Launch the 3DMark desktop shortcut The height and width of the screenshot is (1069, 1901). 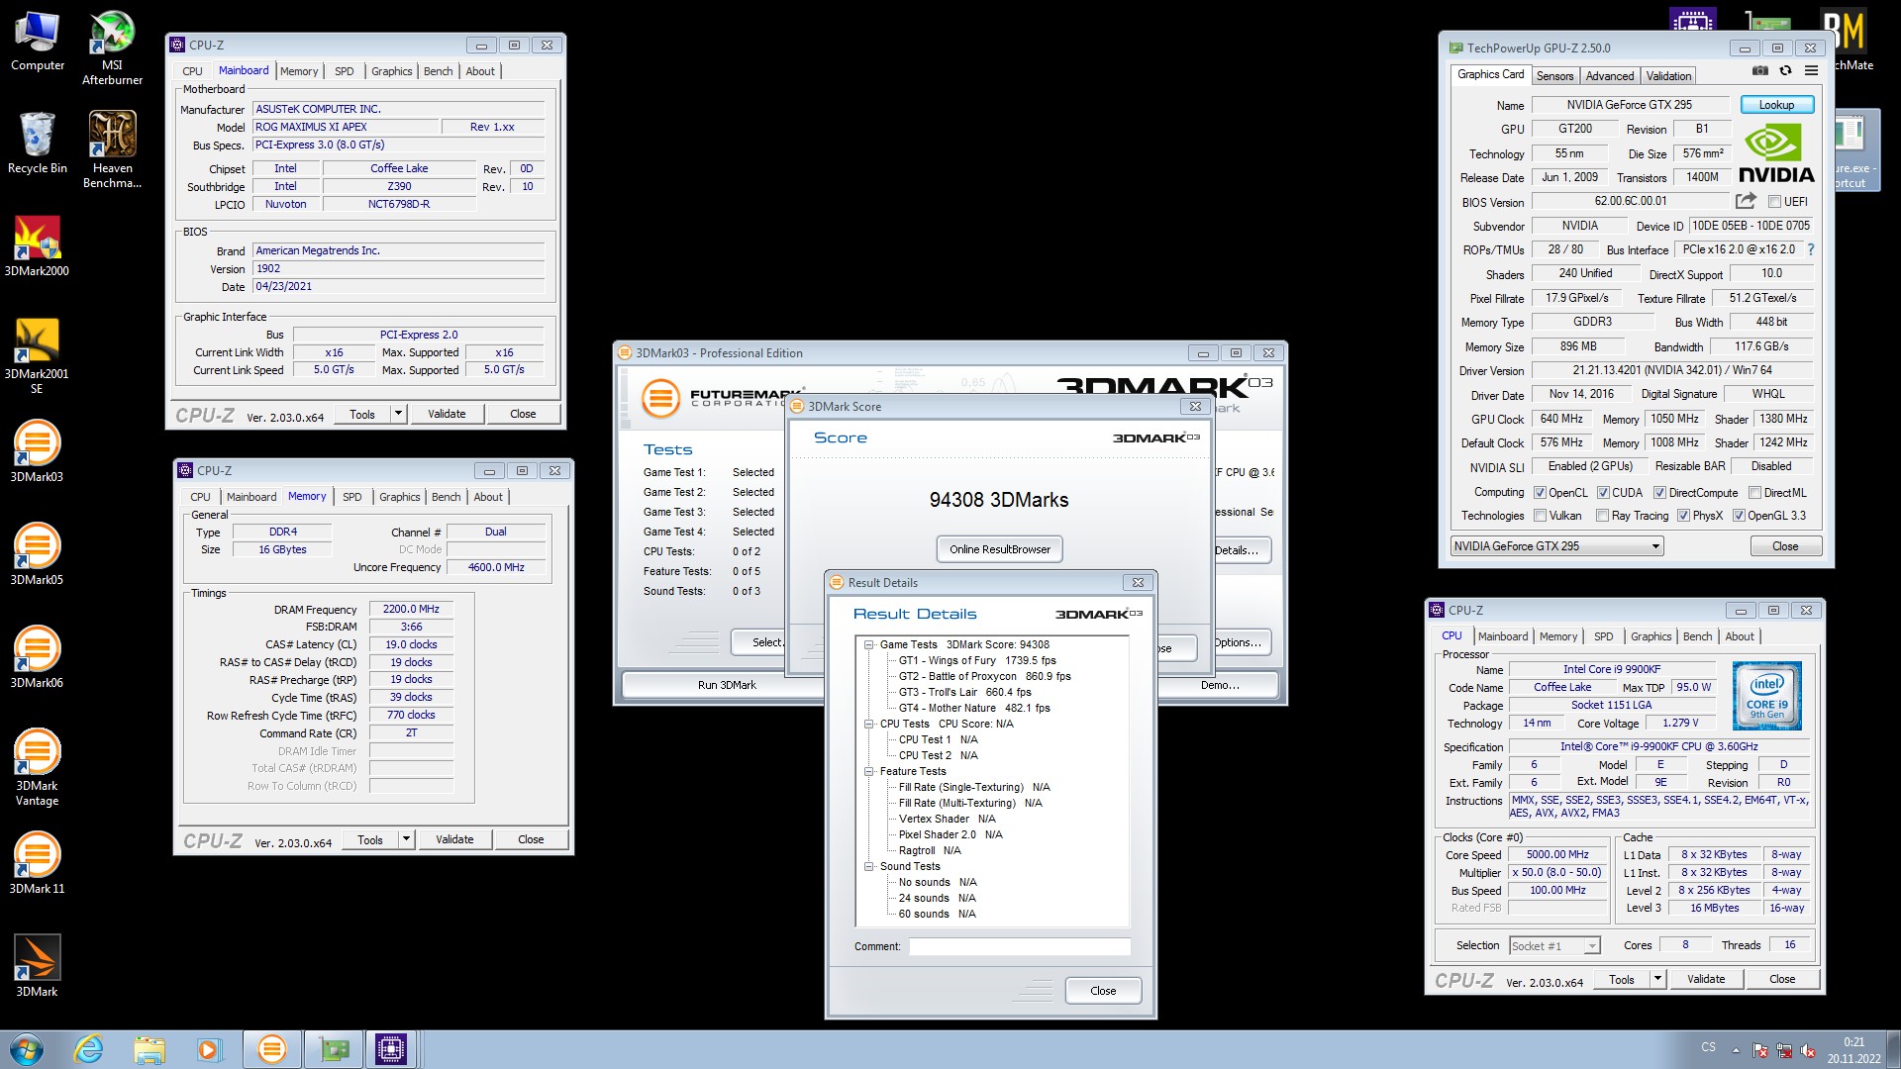click(x=37, y=967)
